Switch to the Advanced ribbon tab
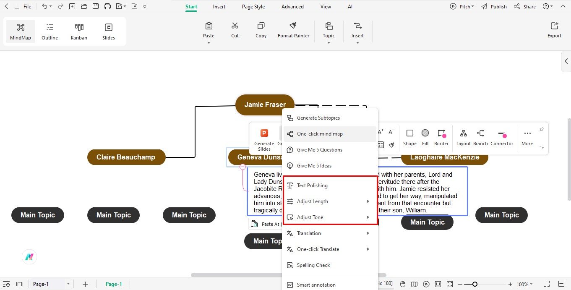The image size is (571, 290). coord(292,6)
